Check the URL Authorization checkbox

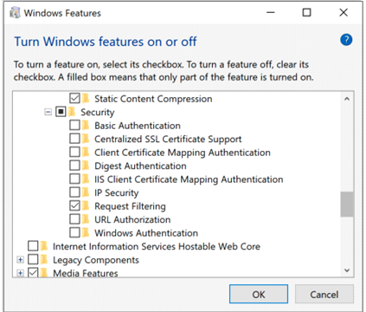[x=74, y=219]
